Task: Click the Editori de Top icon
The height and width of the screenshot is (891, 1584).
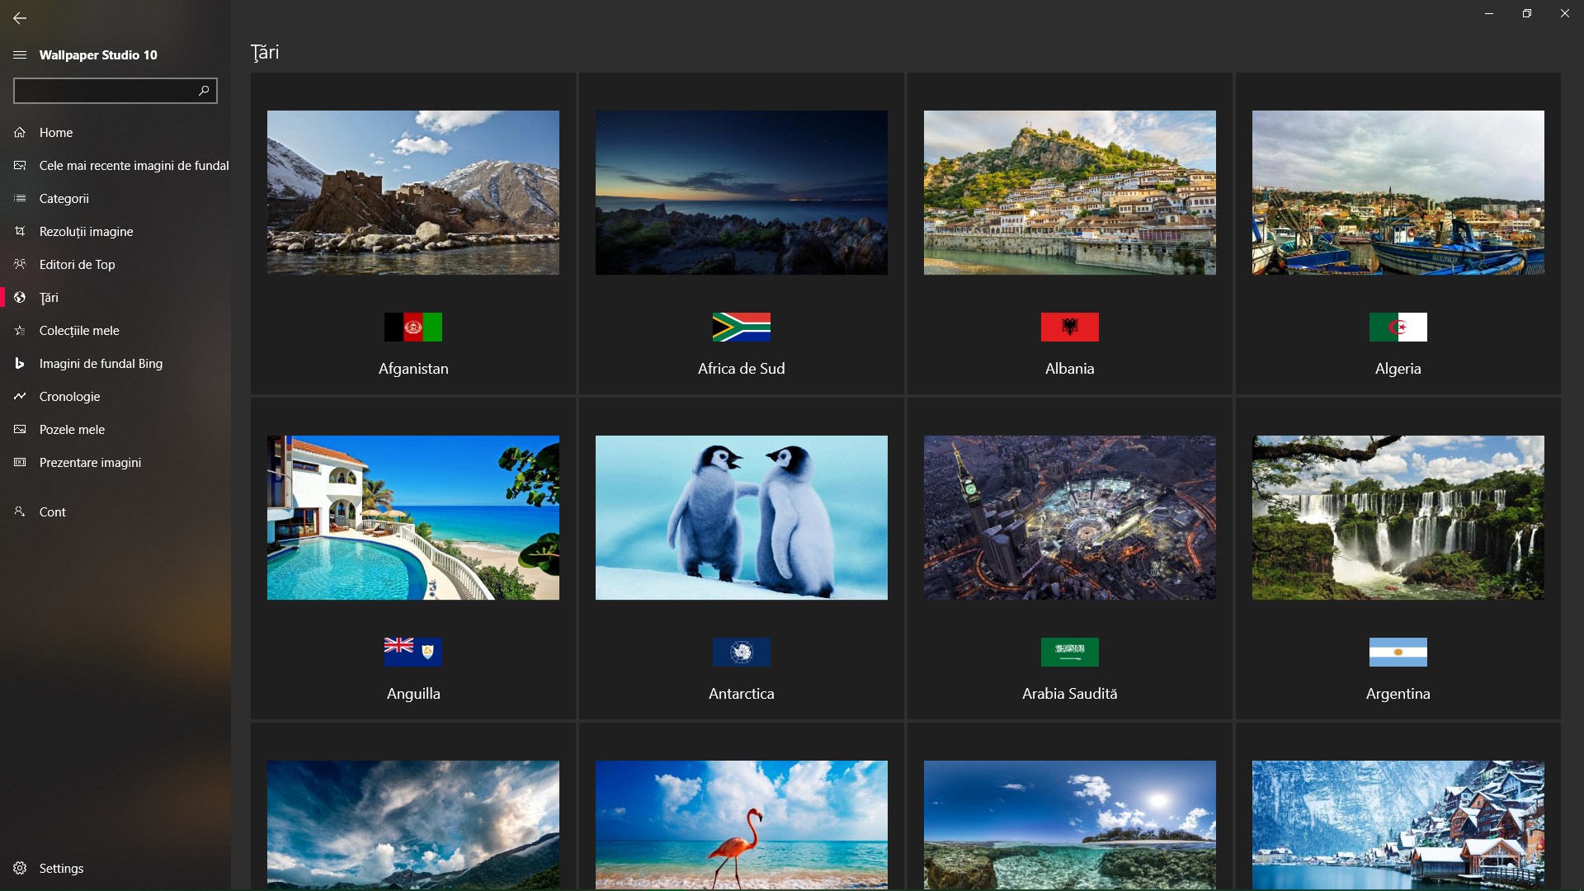Action: 20,264
